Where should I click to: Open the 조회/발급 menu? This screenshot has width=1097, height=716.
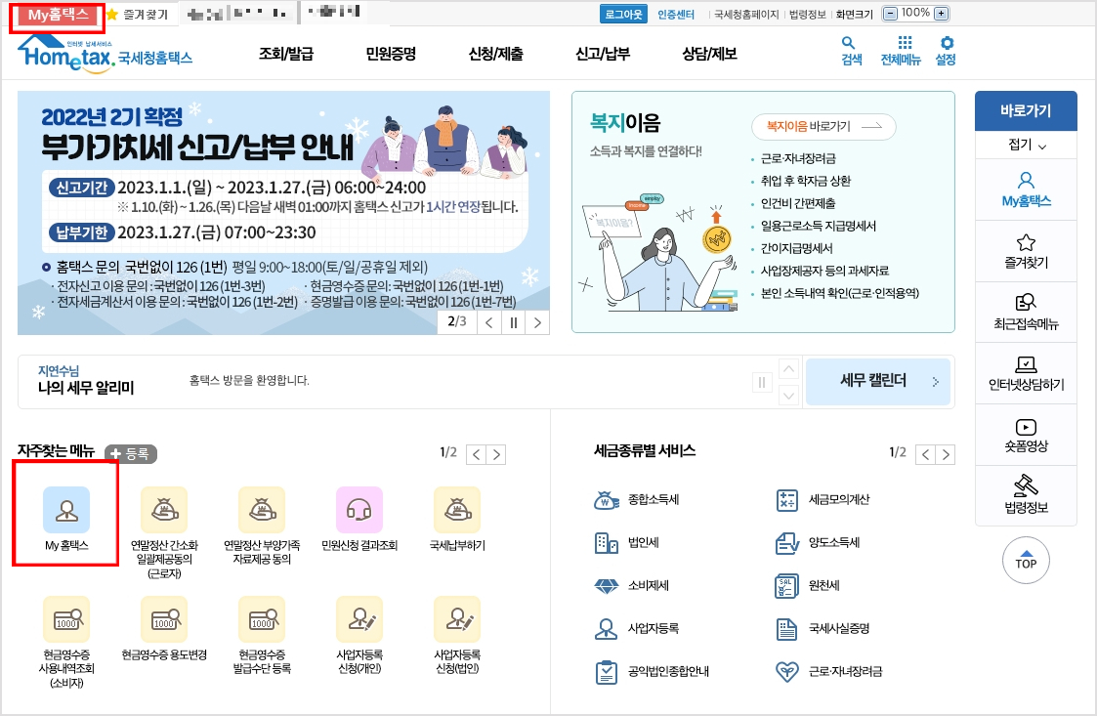tap(286, 54)
